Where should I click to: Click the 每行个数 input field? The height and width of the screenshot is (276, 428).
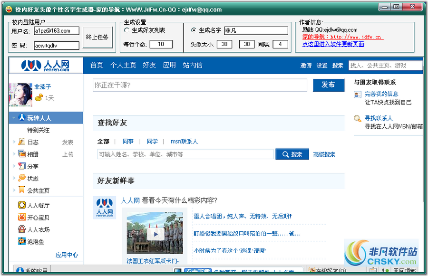pyautogui.click(x=161, y=44)
